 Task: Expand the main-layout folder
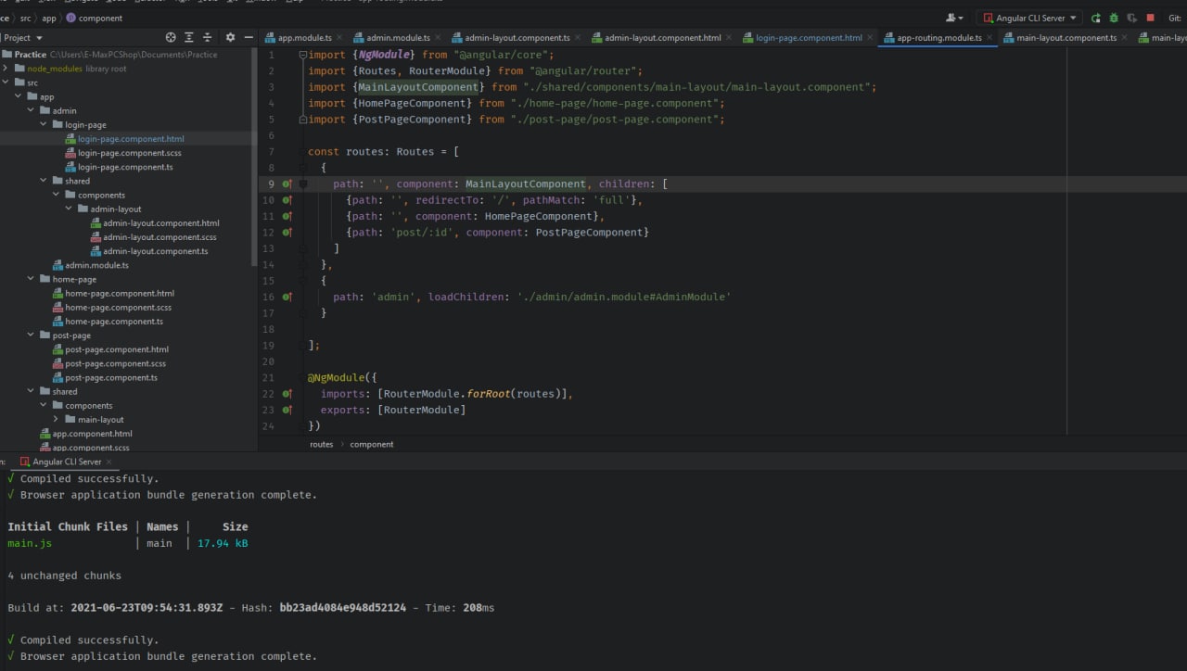coord(57,420)
